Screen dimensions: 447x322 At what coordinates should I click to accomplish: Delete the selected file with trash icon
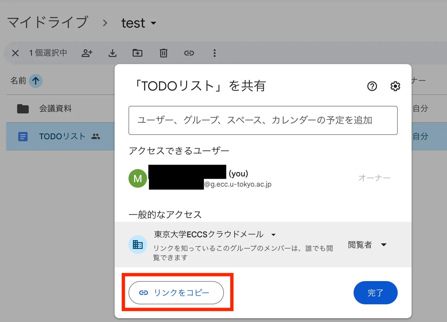[164, 53]
